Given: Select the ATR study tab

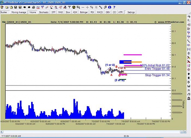Looking at the screenshot, I should pos(120,12).
